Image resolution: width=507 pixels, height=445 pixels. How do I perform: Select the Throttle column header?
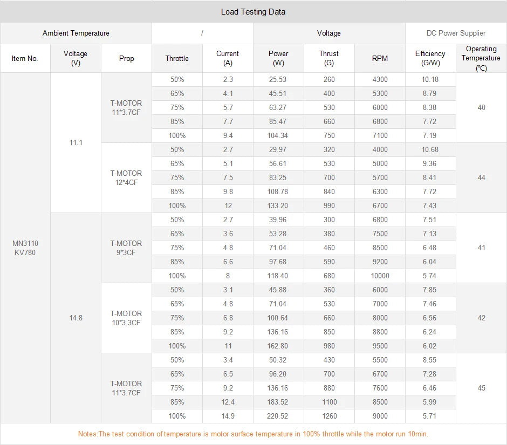pos(177,58)
